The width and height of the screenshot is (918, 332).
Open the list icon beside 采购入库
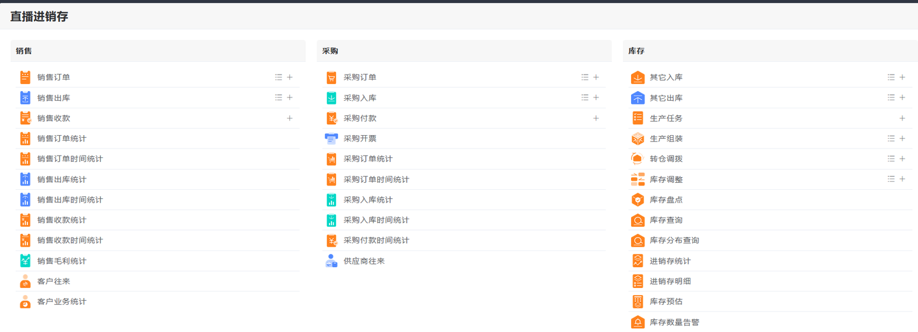tap(585, 98)
